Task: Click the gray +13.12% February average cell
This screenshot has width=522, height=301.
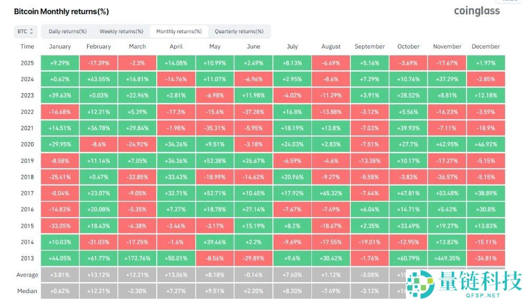Action: (x=99, y=275)
